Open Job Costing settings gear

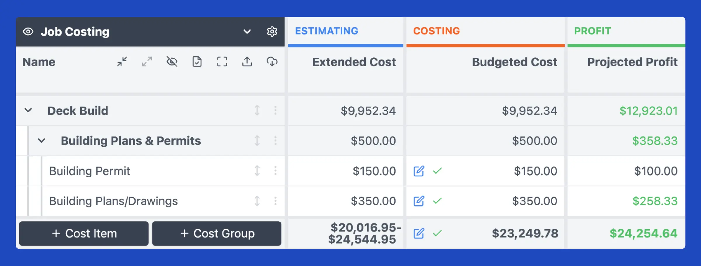[272, 32]
